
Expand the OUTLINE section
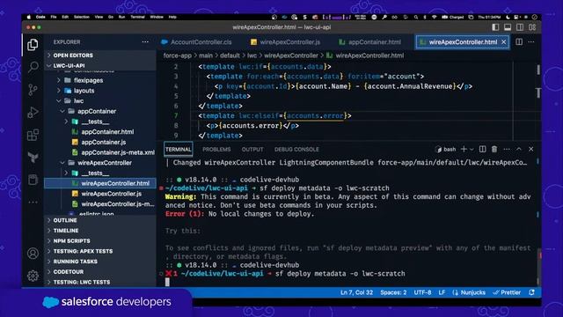coord(100,220)
